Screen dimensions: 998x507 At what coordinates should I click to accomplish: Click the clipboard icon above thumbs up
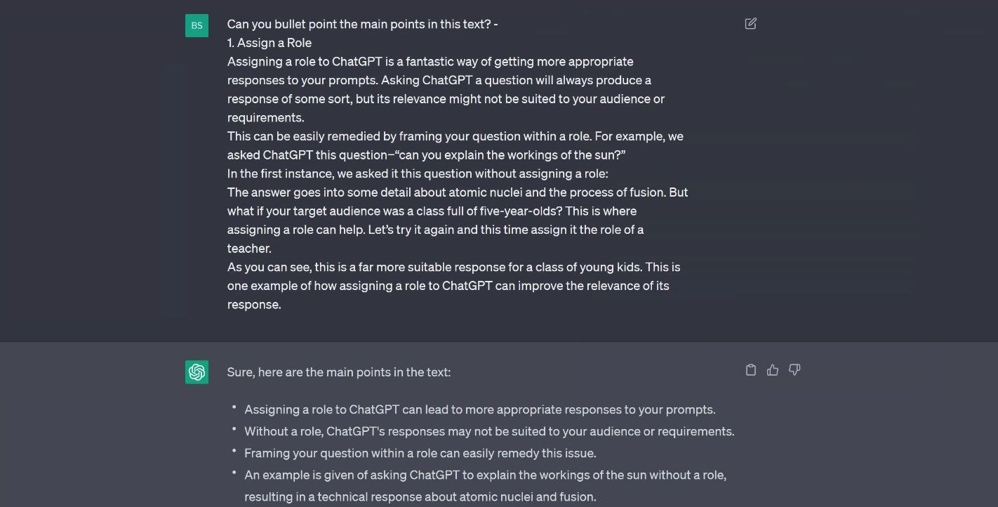pyautogui.click(x=750, y=369)
